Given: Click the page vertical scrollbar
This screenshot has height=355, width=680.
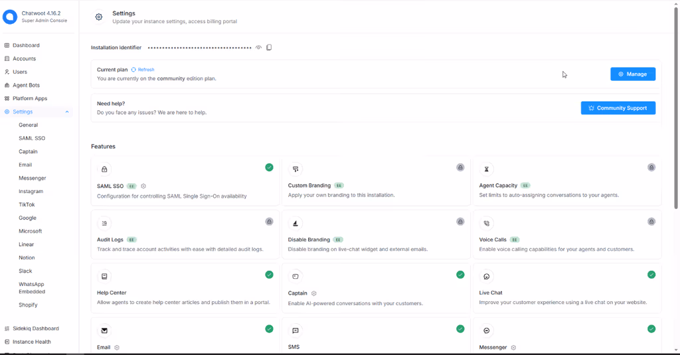Looking at the screenshot, I should click(x=675, y=108).
